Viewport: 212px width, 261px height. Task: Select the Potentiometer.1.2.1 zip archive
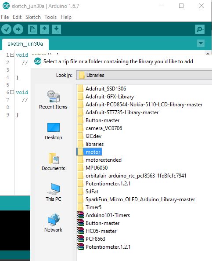pyautogui.click(x=104, y=247)
